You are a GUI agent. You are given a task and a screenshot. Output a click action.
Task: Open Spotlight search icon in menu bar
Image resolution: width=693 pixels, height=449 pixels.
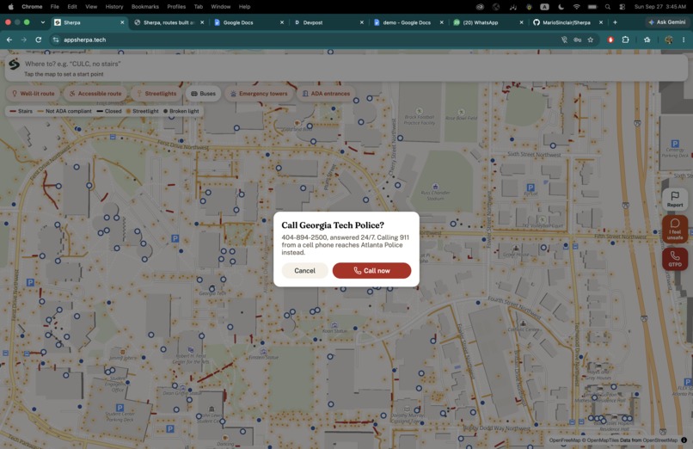coord(608,7)
